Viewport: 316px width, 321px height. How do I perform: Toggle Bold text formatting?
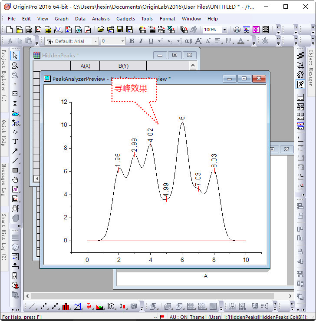(x=132, y=41)
